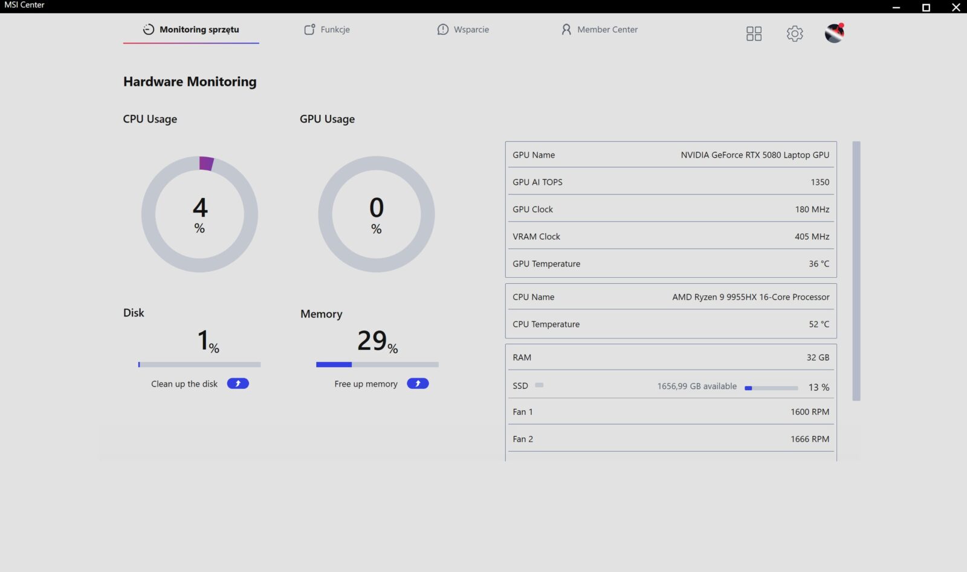Viewport: 967px width, 572px height.
Task: Click the Free up memory rocket button
Action: point(418,384)
